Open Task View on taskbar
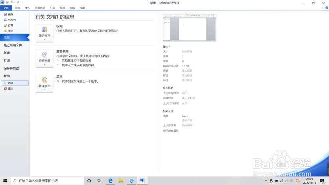 coord(99,181)
